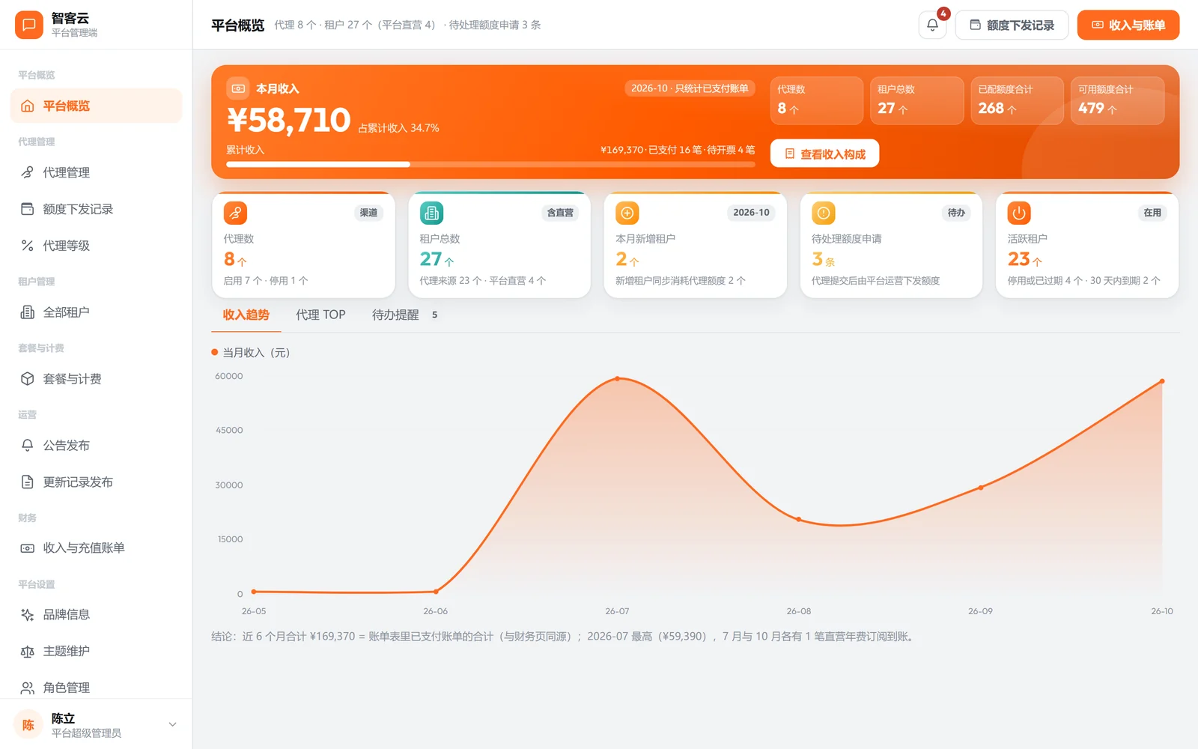
Task: Expand the 陈立 user menu chevron
Action: tap(173, 724)
